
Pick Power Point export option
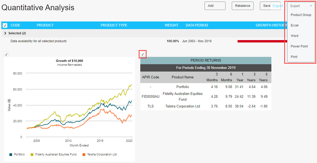[299, 46]
